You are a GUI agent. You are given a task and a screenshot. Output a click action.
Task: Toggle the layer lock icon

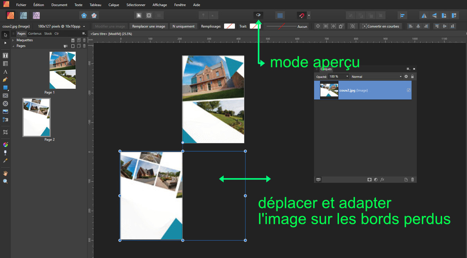(413, 77)
